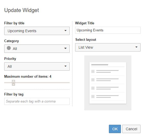Click the Select layout label
Screen dimensions: 145x136
[x=86, y=40]
